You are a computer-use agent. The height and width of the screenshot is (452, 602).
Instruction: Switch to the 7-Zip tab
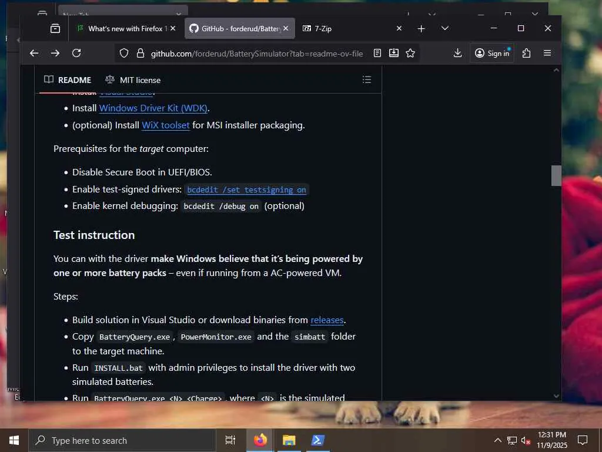coord(352,28)
